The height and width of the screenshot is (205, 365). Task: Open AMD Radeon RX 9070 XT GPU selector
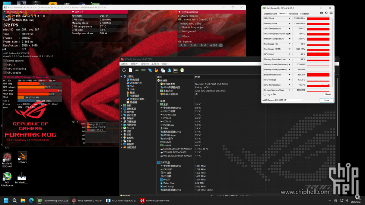click(x=282, y=100)
